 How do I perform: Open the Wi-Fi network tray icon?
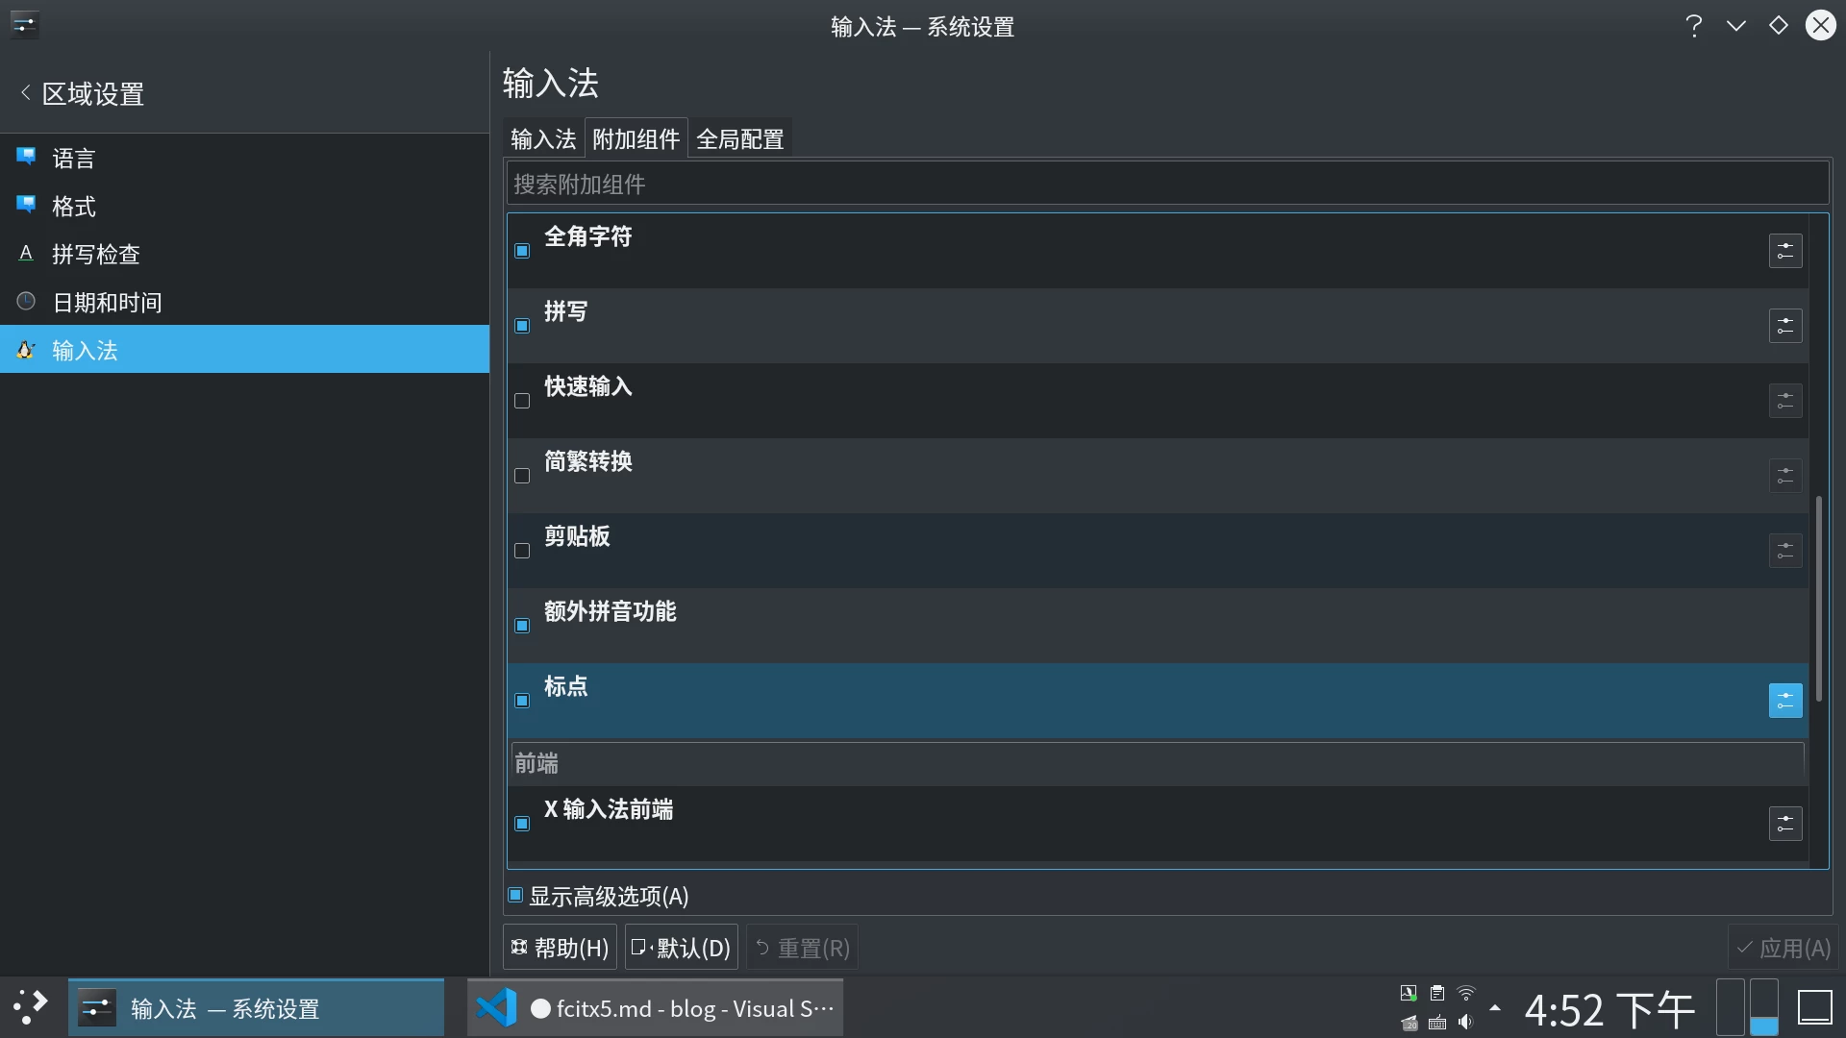[1466, 994]
